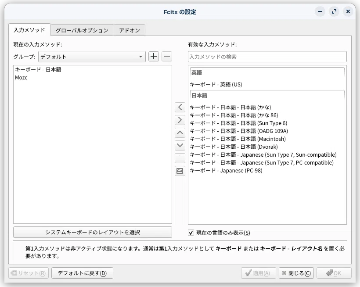Click the 適用 button
This screenshot has width=360, height=287.
click(258, 273)
